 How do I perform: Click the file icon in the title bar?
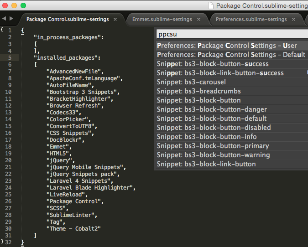[x=211, y=5]
